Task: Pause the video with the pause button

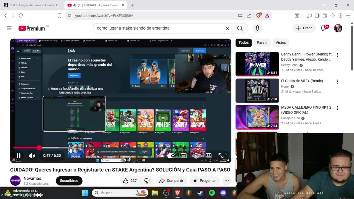Action: (x=19, y=156)
